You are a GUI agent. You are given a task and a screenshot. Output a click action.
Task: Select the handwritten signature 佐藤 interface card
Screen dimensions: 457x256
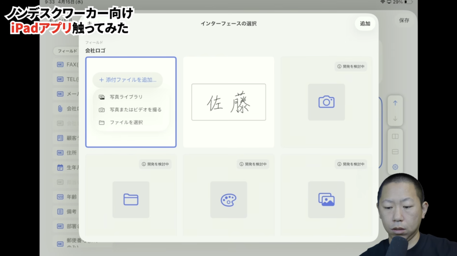point(228,102)
